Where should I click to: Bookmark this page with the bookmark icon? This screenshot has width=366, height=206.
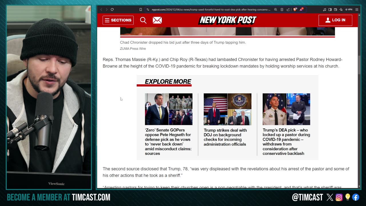(140, 9)
